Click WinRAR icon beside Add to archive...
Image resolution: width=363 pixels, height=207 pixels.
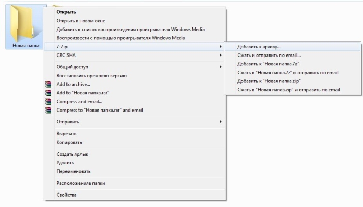coord(48,84)
